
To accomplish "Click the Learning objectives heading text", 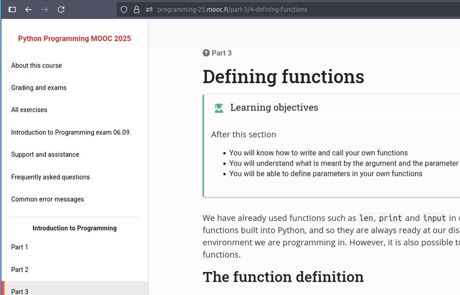I will [x=274, y=108].
